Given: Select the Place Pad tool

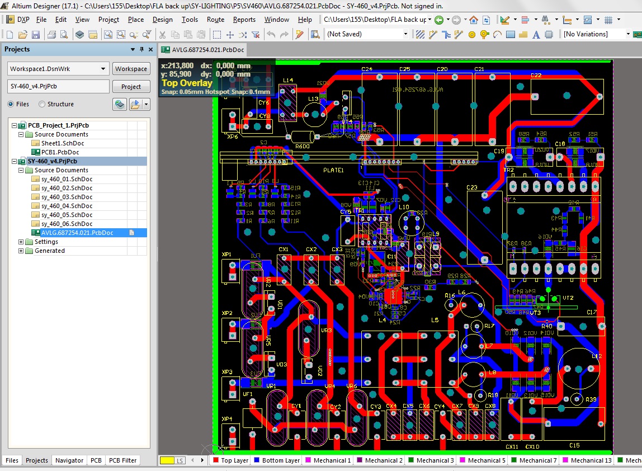Looking at the screenshot, I should (x=471, y=35).
